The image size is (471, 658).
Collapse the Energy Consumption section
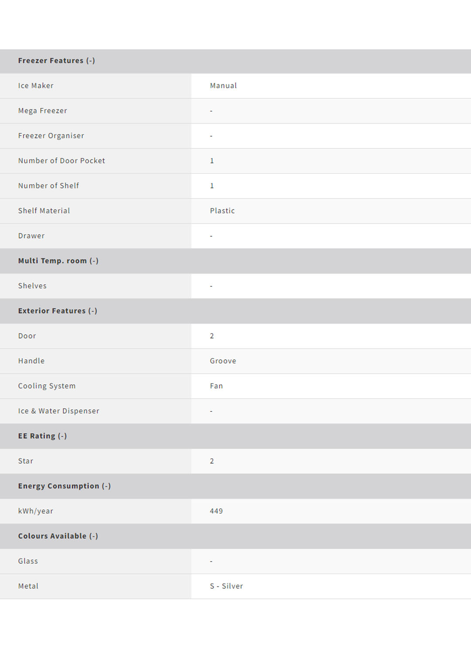tap(106, 486)
